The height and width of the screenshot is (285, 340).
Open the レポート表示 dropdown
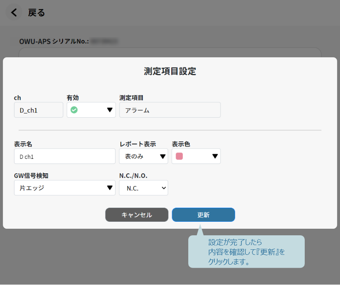144,156
